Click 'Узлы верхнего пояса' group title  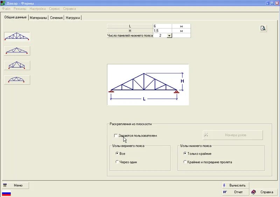(128, 146)
